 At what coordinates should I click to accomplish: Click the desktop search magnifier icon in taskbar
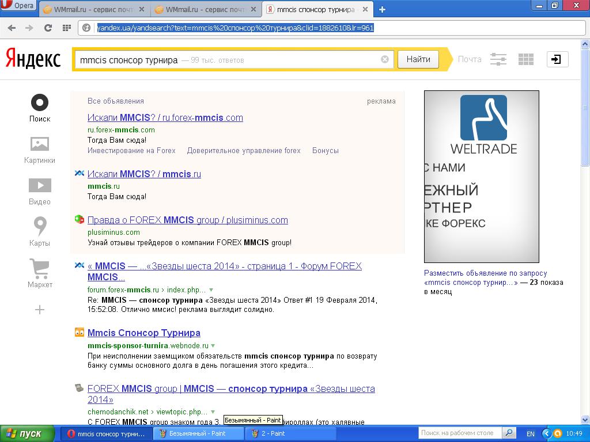point(508,433)
